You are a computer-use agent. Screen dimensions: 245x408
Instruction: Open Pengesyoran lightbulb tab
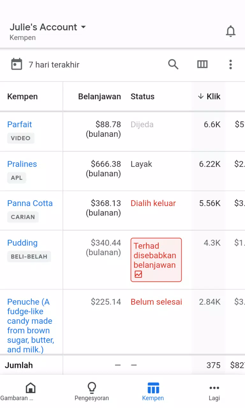click(92, 388)
